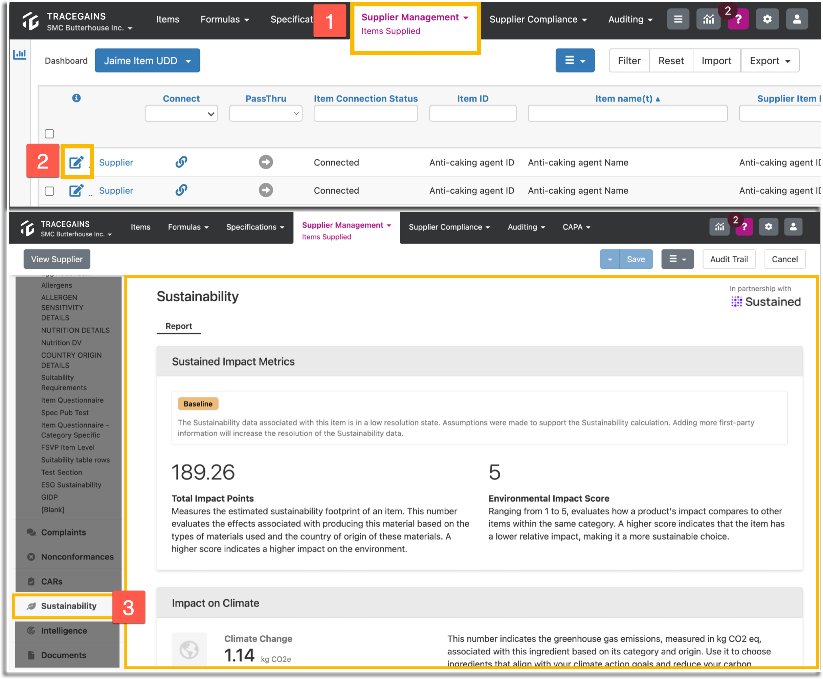Open the edit icon in the second Supplier row

coord(76,191)
